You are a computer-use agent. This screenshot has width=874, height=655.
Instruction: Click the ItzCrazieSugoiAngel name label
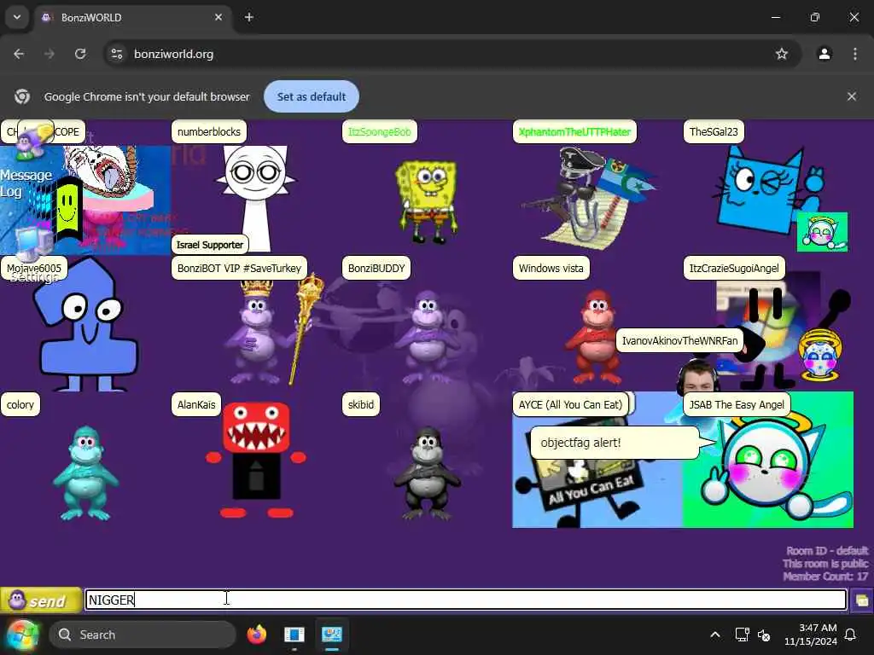[734, 268]
